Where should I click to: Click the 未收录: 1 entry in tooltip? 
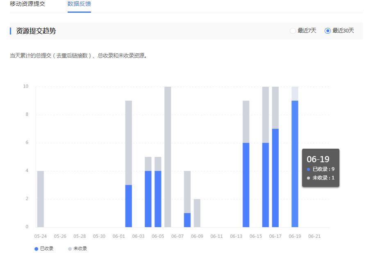click(x=322, y=178)
